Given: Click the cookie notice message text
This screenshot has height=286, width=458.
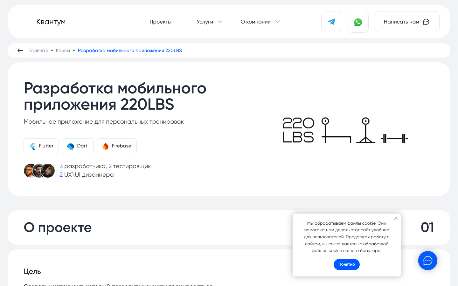Looking at the screenshot, I should (x=347, y=237).
